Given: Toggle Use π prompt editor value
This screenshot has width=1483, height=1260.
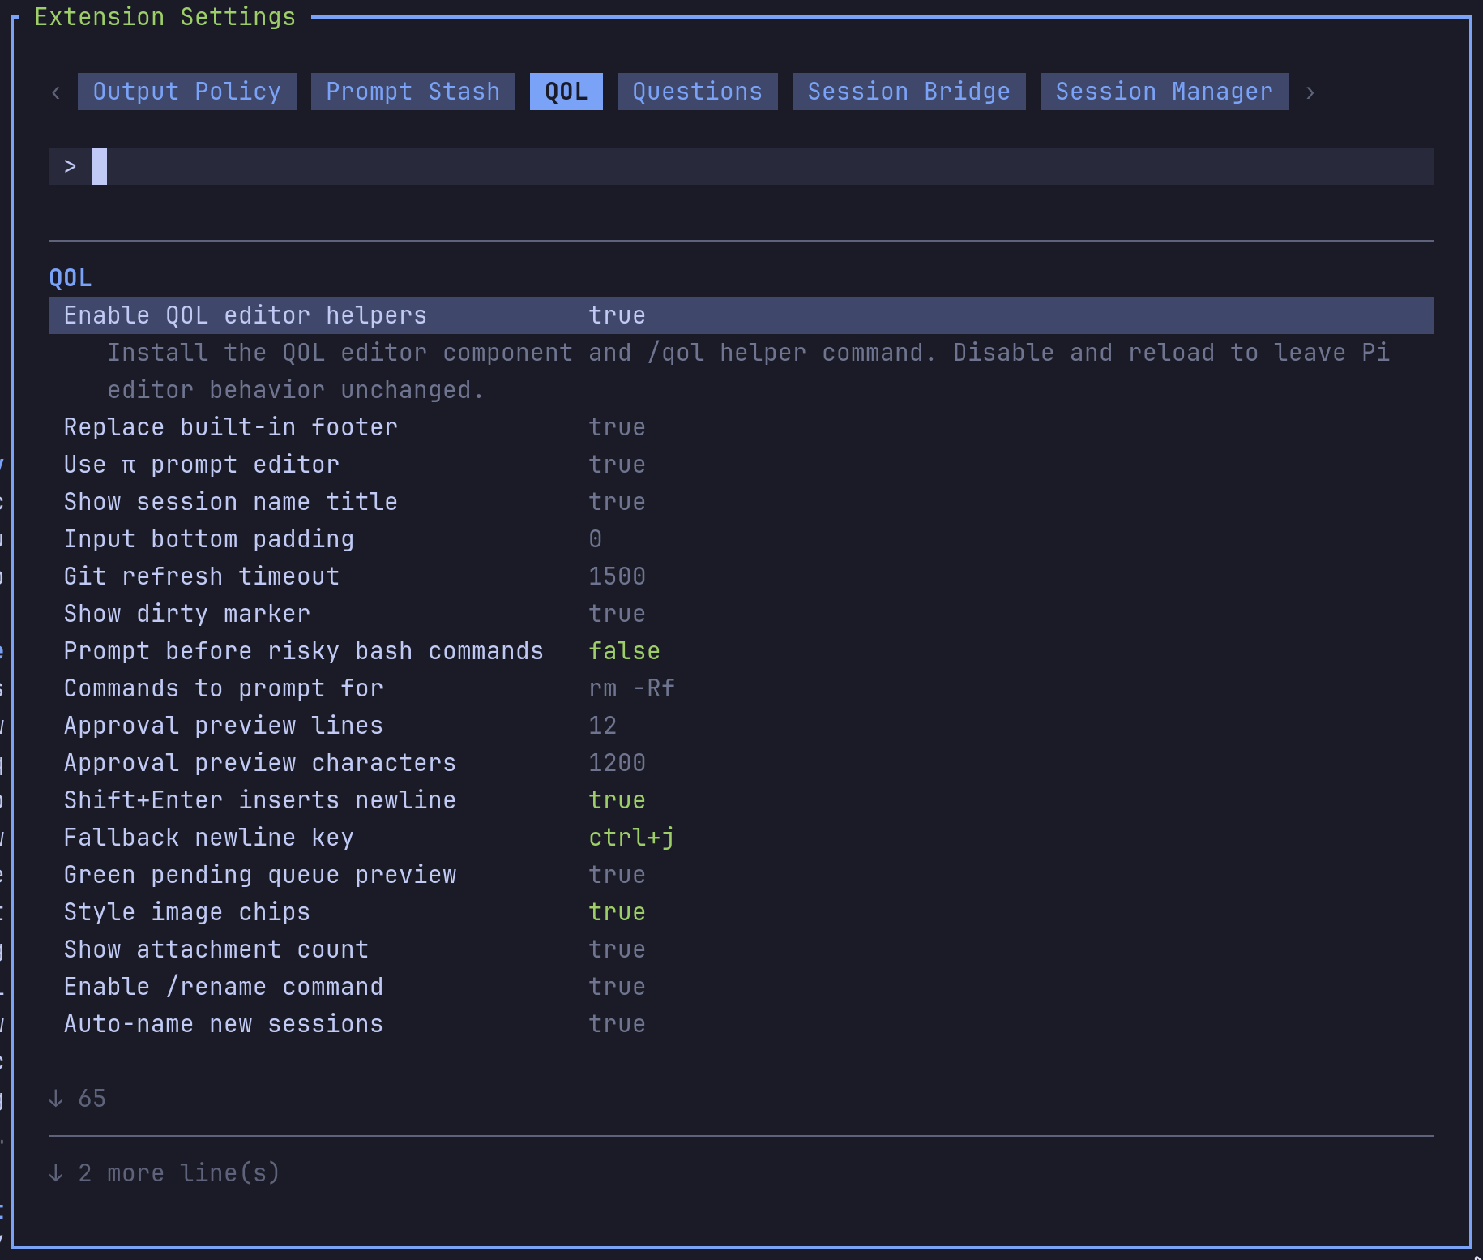Looking at the screenshot, I should tap(617, 465).
